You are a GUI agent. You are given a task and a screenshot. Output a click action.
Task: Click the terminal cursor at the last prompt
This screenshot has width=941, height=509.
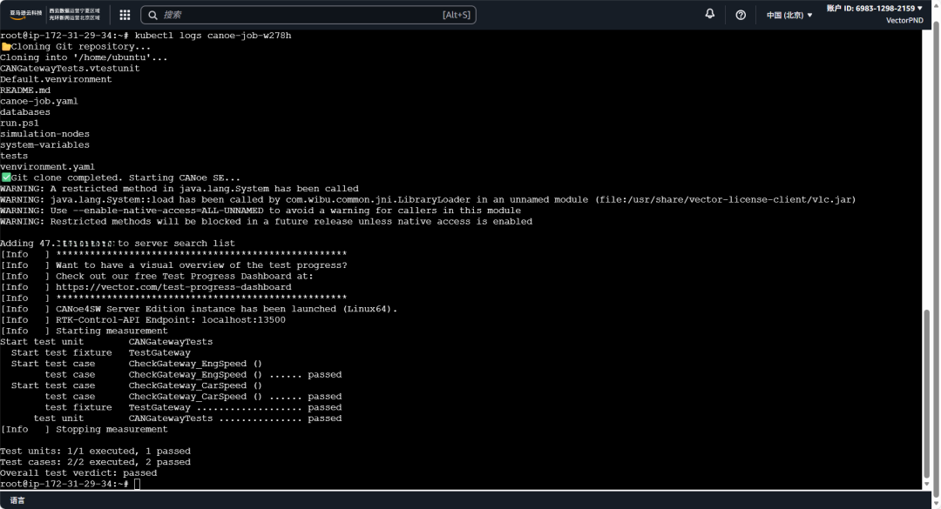[138, 484]
